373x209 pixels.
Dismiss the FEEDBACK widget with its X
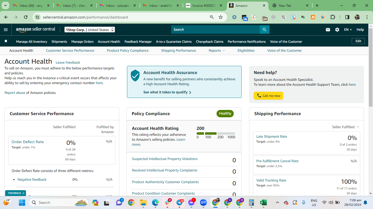point(23,193)
